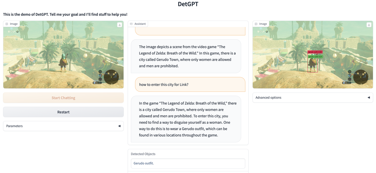376x173 pixels.
Task: Click the minimap in the input image
Action: click(111, 77)
